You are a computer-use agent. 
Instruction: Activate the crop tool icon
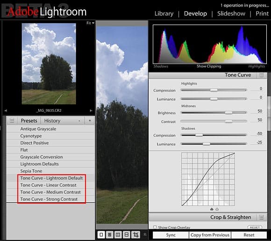[x=135, y=234]
